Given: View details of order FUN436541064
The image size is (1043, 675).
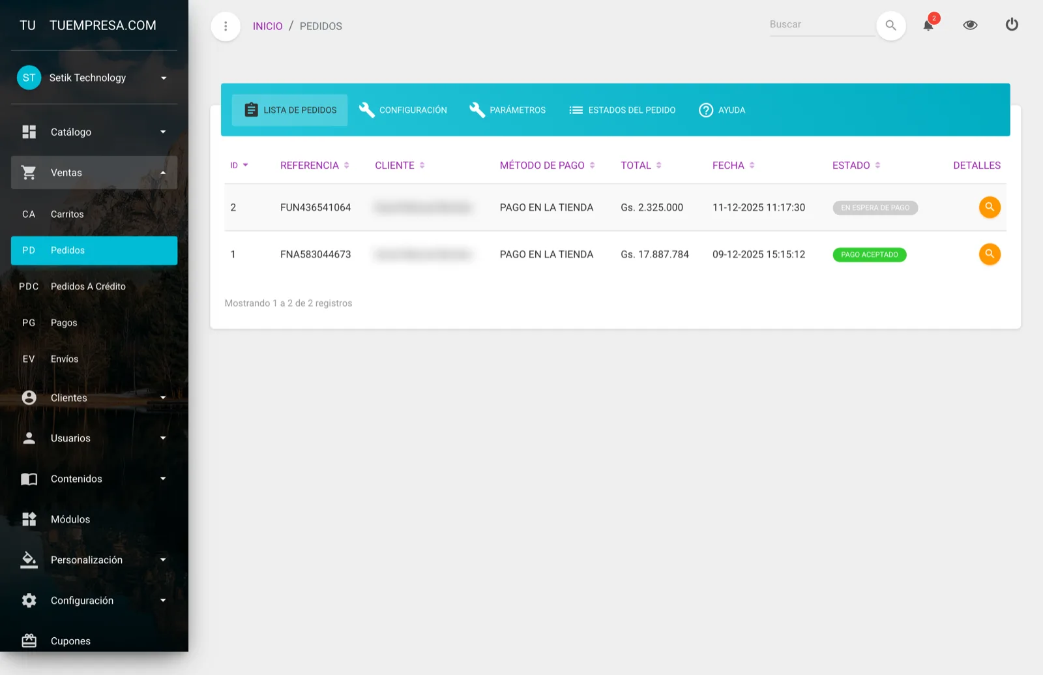Looking at the screenshot, I should (990, 207).
